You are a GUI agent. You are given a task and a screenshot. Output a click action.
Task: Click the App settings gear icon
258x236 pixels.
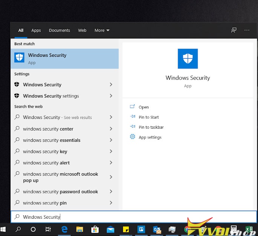[132, 137]
